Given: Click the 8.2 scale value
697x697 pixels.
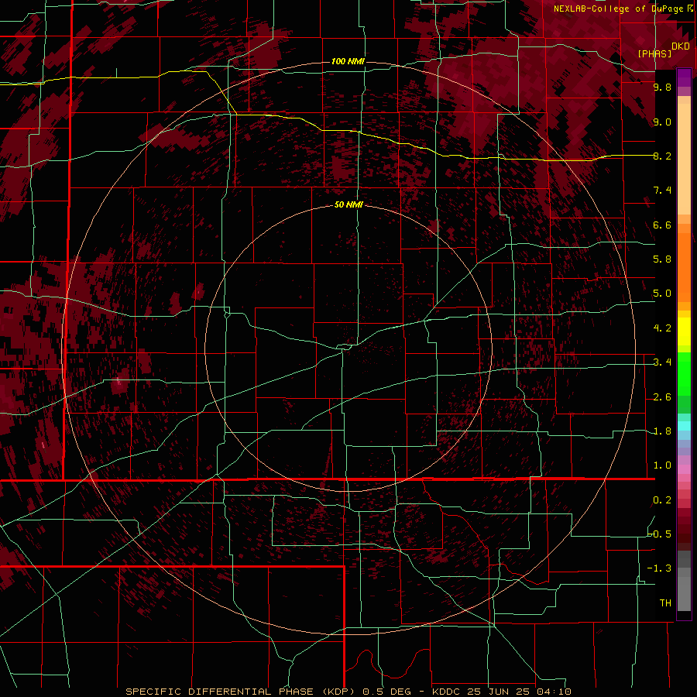Looking at the screenshot, I should pyautogui.click(x=662, y=156).
